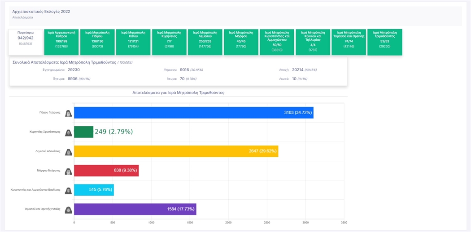Click the Μόρφου Νεόφυτος portrait icon

click(x=68, y=171)
